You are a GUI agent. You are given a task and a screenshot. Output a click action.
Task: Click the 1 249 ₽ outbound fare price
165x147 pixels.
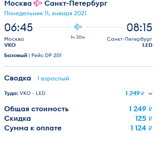tap(135, 93)
